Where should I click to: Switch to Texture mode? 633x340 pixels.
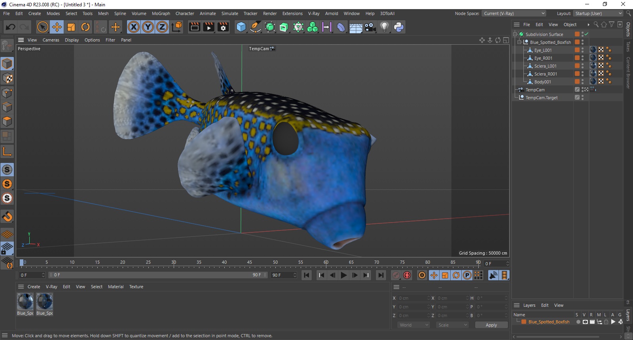coord(7,78)
